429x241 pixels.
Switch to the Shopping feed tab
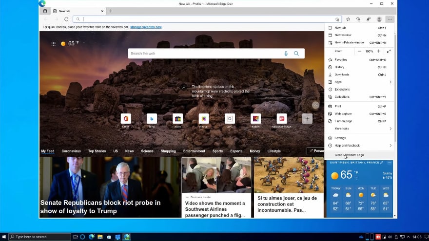tap(168, 151)
